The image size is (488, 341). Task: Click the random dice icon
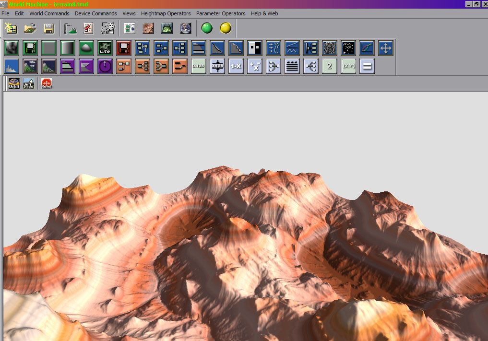coord(107,28)
